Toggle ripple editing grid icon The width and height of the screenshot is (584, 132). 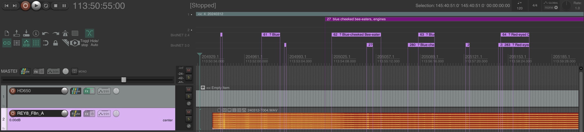(17, 43)
